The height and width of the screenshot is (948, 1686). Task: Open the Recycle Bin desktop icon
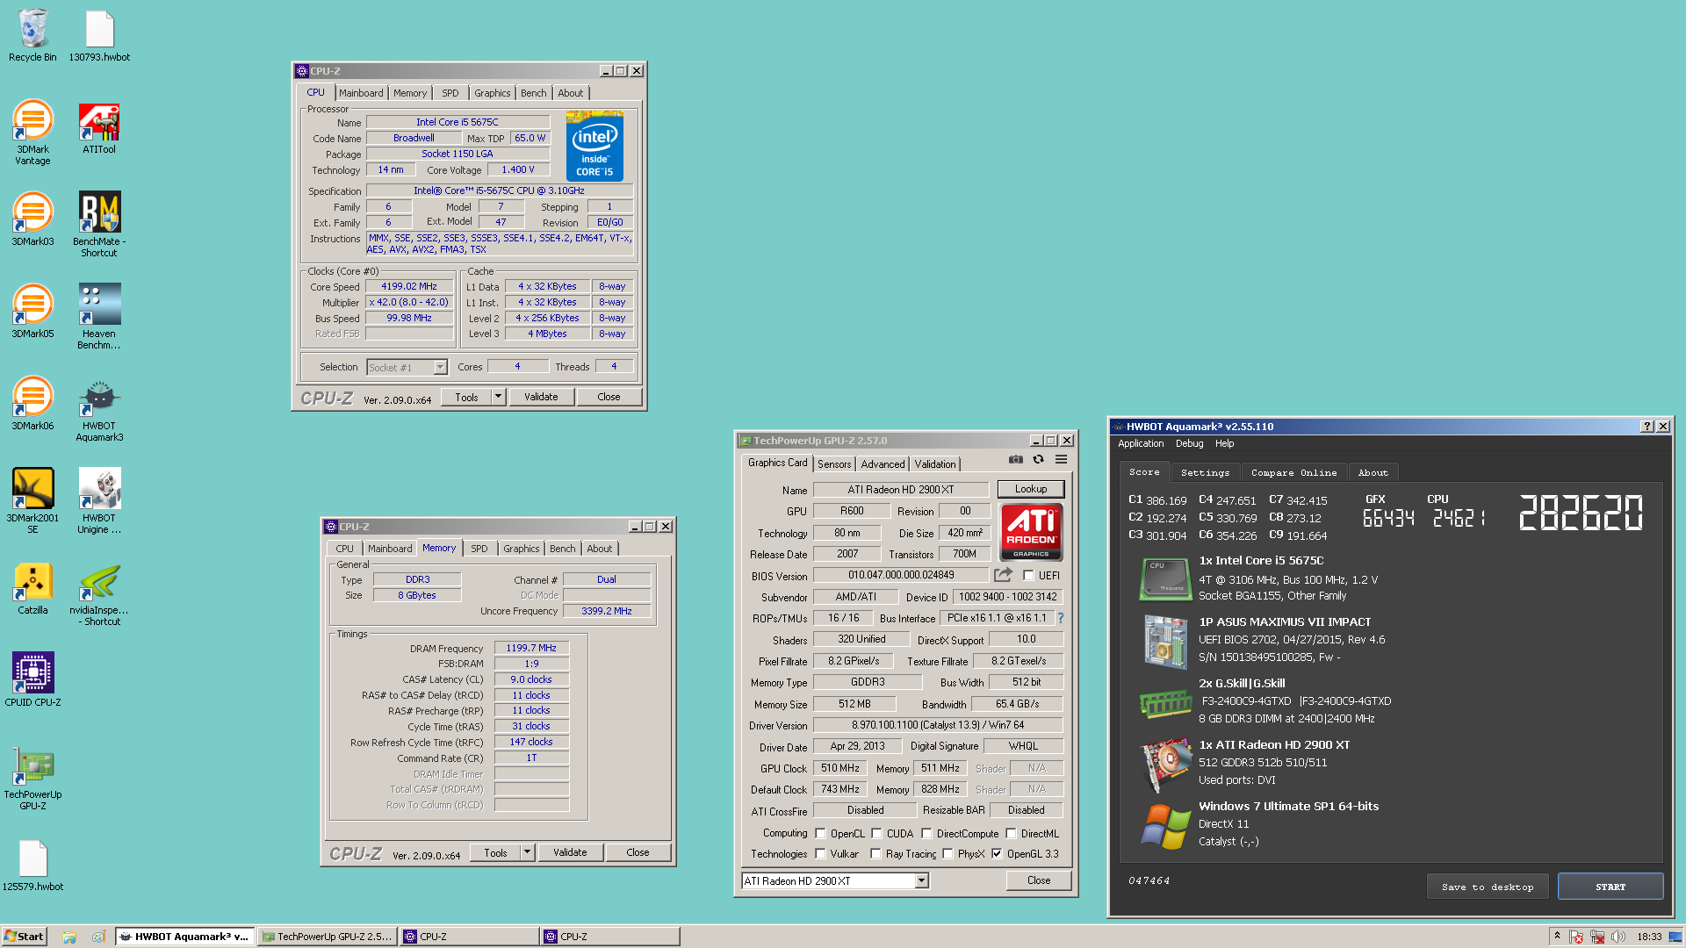32,35
